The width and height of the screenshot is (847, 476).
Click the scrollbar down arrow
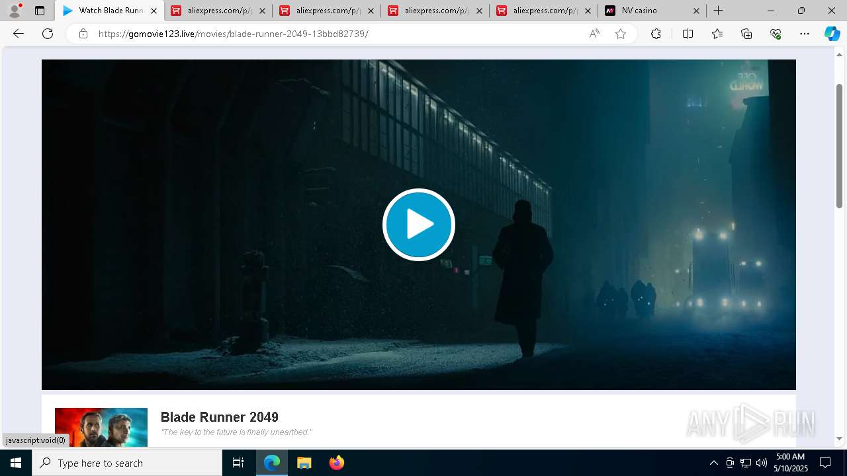point(840,438)
